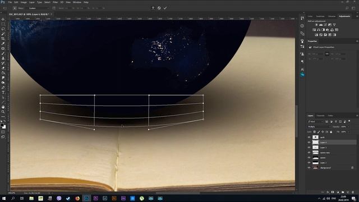
Task: Open the layer filter Kind dropdown
Action: (x=315, y=121)
